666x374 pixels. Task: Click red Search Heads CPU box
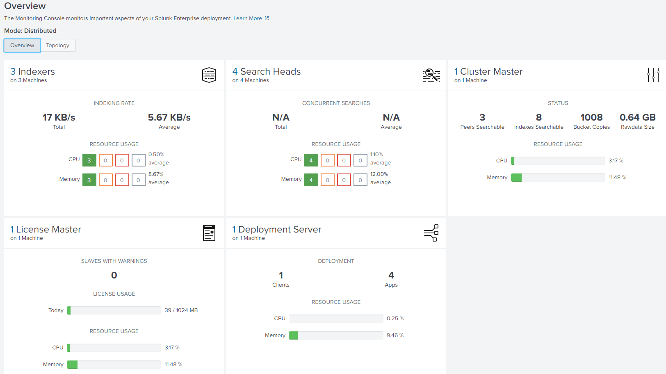pyautogui.click(x=344, y=160)
